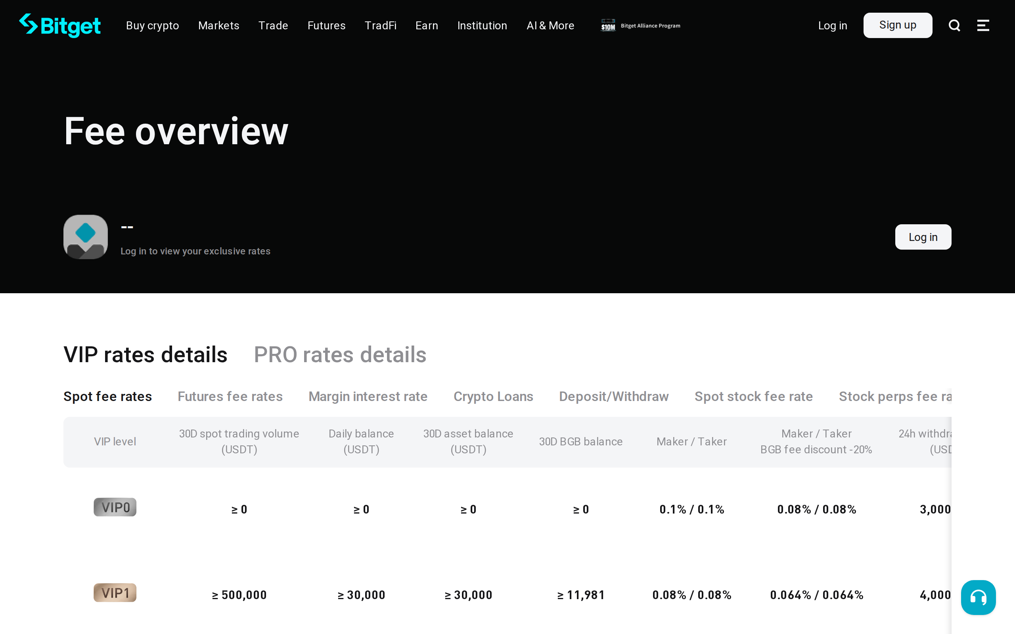Click '0.064% / 0.064%' discount value
Image resolution: width=1015 pixels, height=634 pixels.
[816, 595]
